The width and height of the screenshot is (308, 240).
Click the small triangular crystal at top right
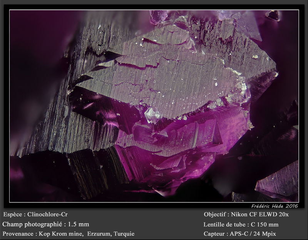[273, 15]
